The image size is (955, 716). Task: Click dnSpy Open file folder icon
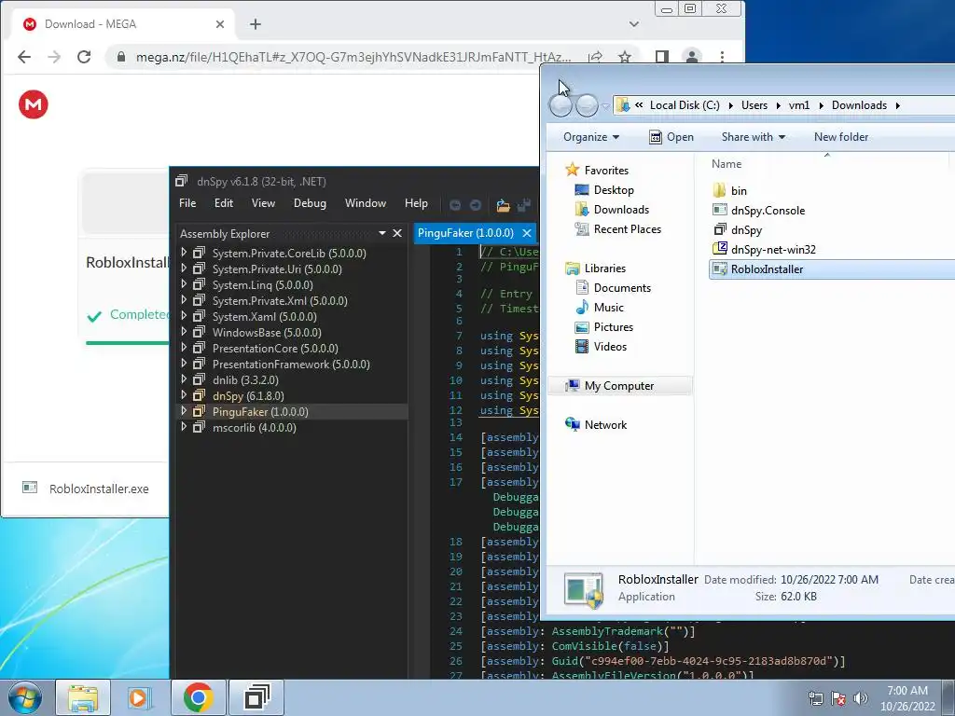coord(503,205)
